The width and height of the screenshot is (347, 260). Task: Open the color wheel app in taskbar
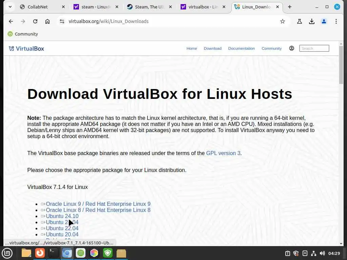click(94, 253)
